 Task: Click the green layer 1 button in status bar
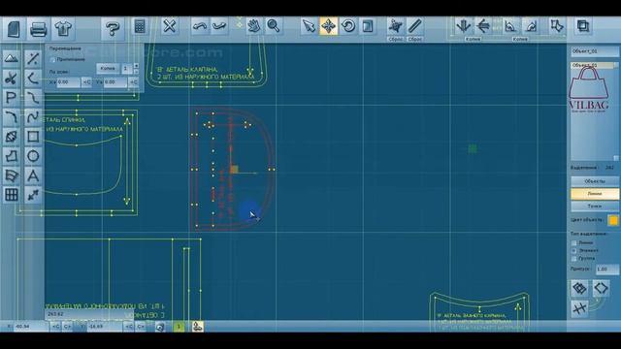(179, 327)
